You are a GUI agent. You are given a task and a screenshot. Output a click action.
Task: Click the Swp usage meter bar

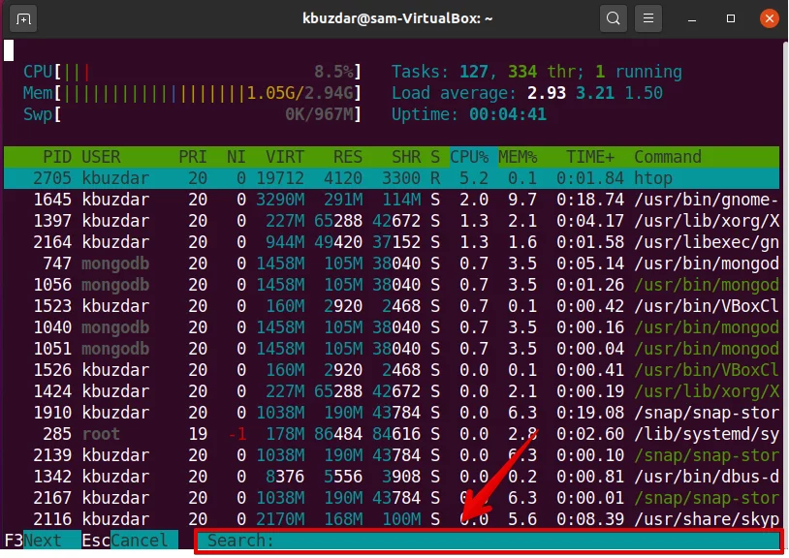click(x=192, y=114)
